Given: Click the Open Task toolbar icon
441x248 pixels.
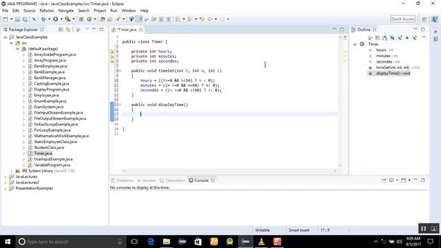Looking at the screenshot, I should point(110,19).
